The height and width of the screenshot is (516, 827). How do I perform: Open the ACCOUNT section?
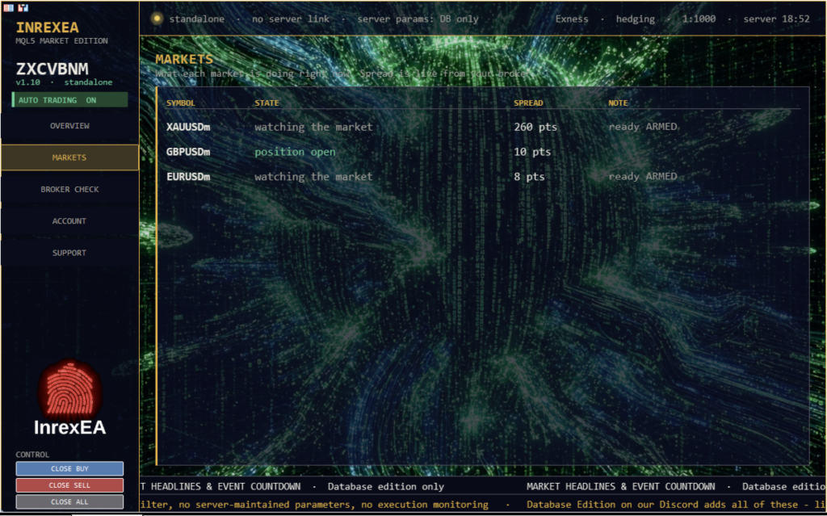69,220
